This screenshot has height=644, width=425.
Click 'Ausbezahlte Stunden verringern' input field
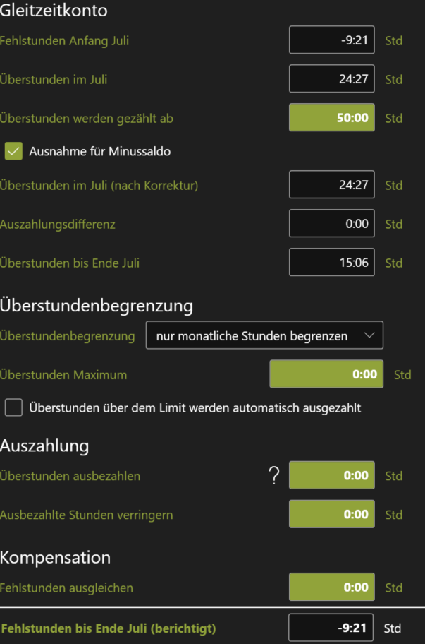pyautogui.click(x=331, y=515)
